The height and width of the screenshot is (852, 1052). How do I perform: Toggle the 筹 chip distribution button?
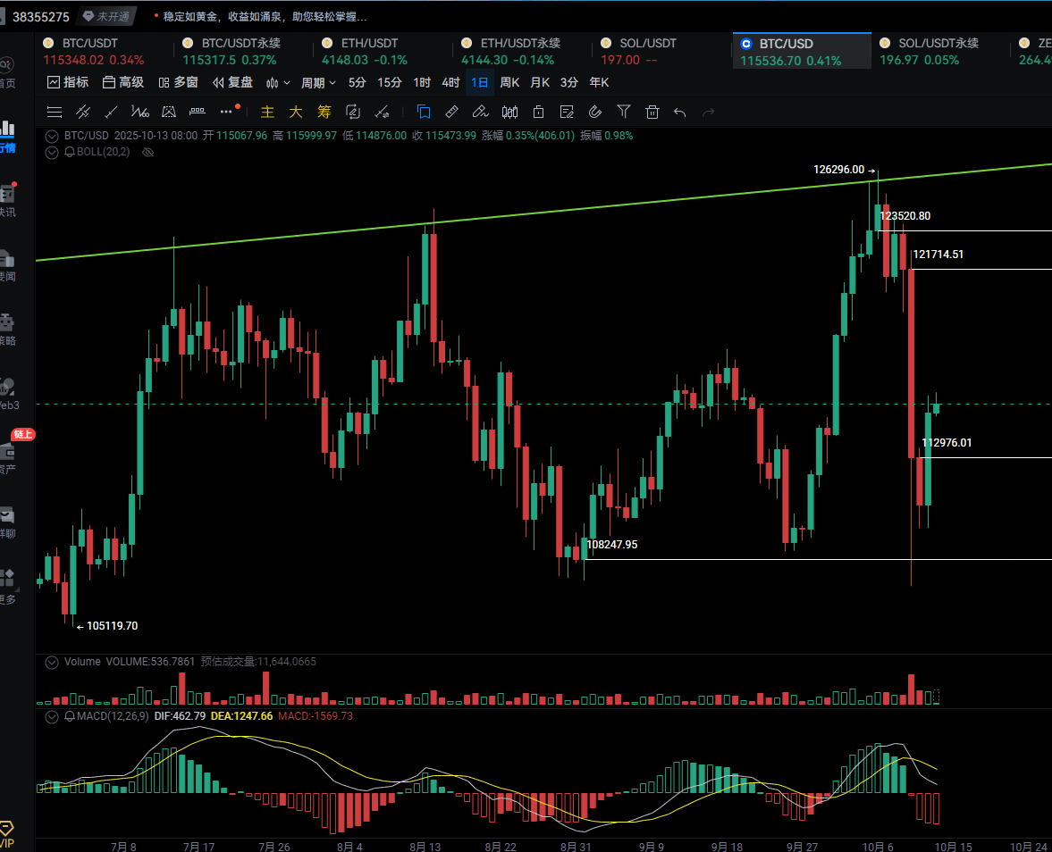(x=324, y=112)
